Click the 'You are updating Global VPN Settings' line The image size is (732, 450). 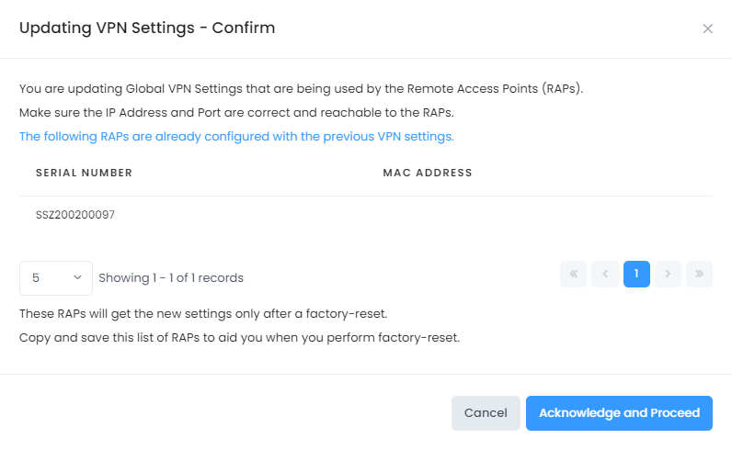pyautogui.click(x=302, y=89)
